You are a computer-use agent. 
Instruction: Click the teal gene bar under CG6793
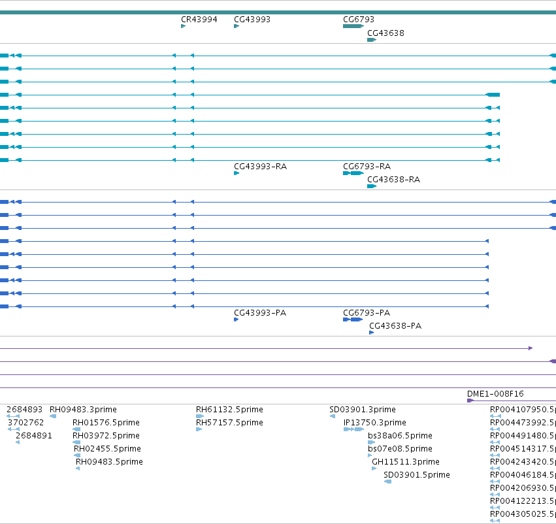coord(353,26)
